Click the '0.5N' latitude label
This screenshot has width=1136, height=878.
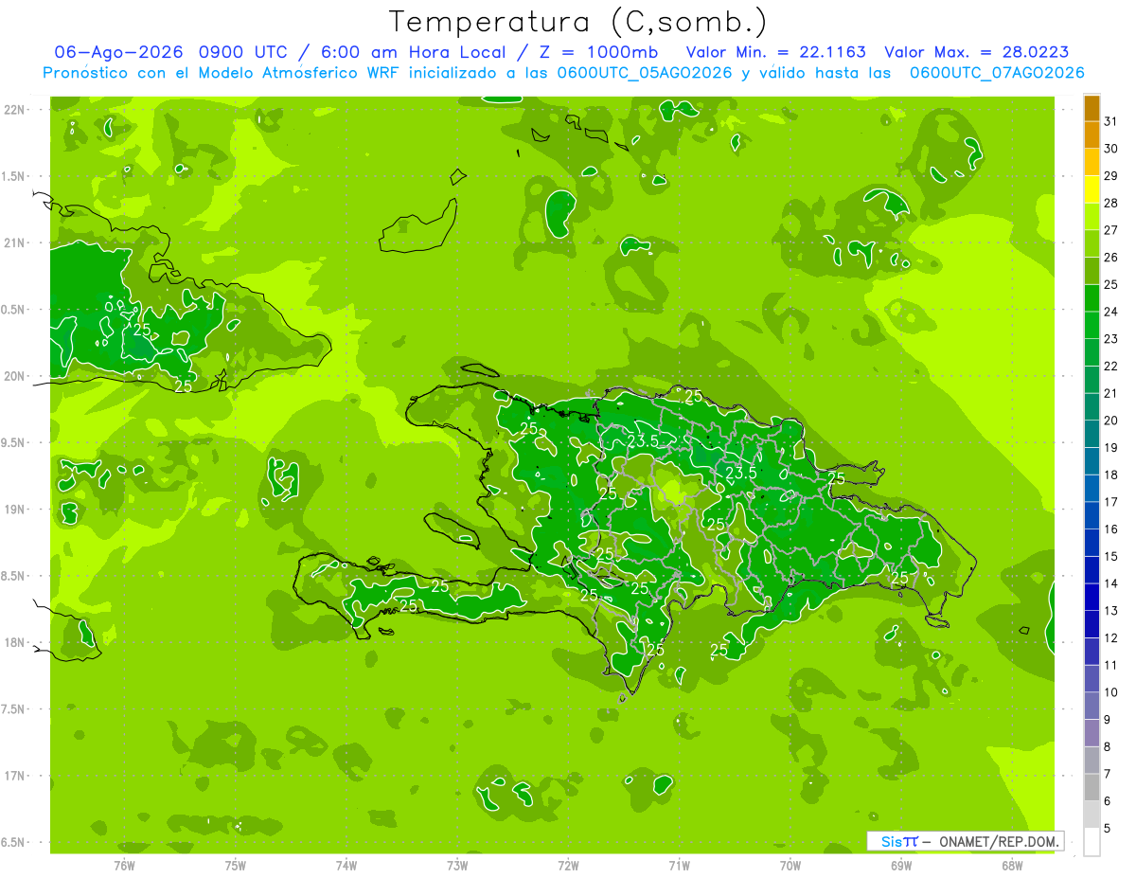14,310
